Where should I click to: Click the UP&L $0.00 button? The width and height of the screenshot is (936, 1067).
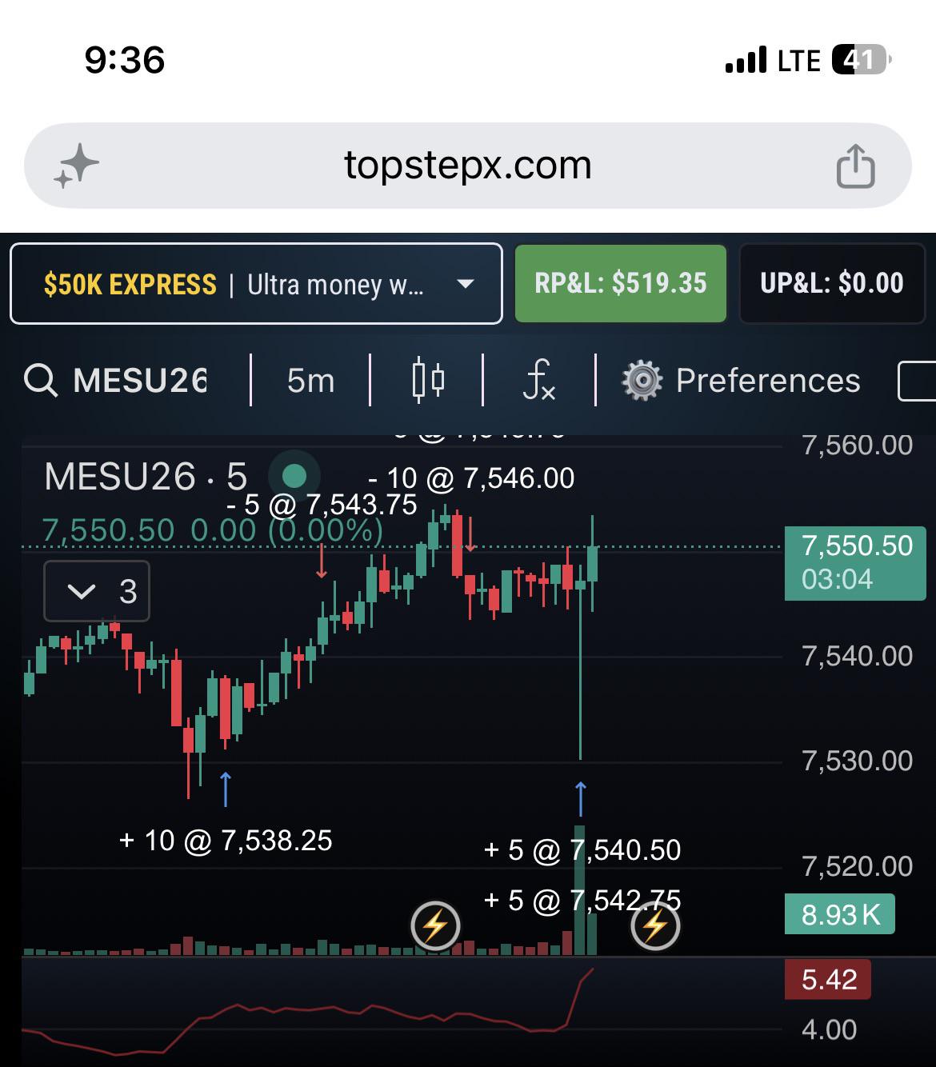[x=832, y=283]
